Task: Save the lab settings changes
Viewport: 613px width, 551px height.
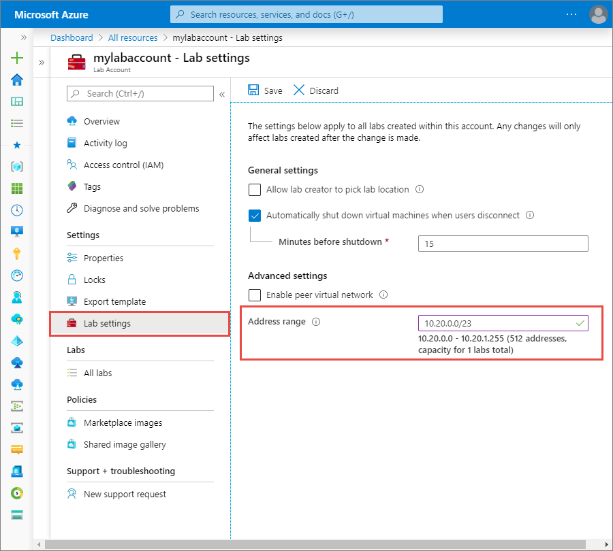Action: coord(264,90)
